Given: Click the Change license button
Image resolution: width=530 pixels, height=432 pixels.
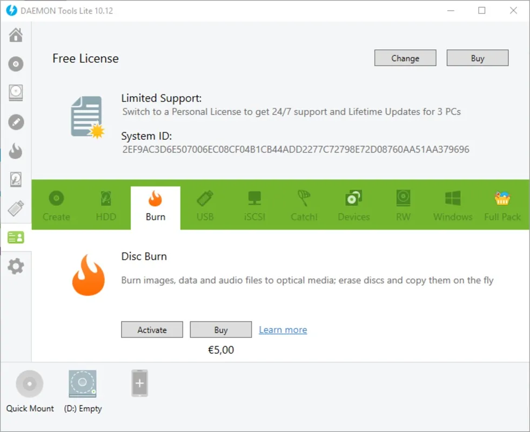Looking at the screenshot, I should pos(405,58).
